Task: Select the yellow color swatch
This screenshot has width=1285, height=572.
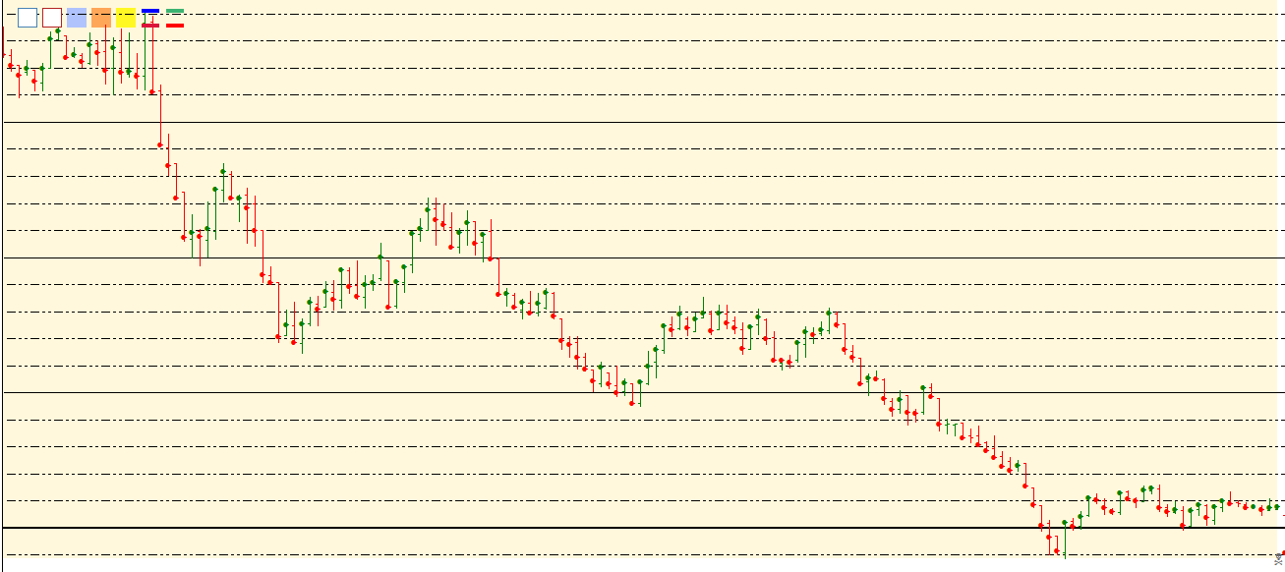Action: click(x=126, y=18)
